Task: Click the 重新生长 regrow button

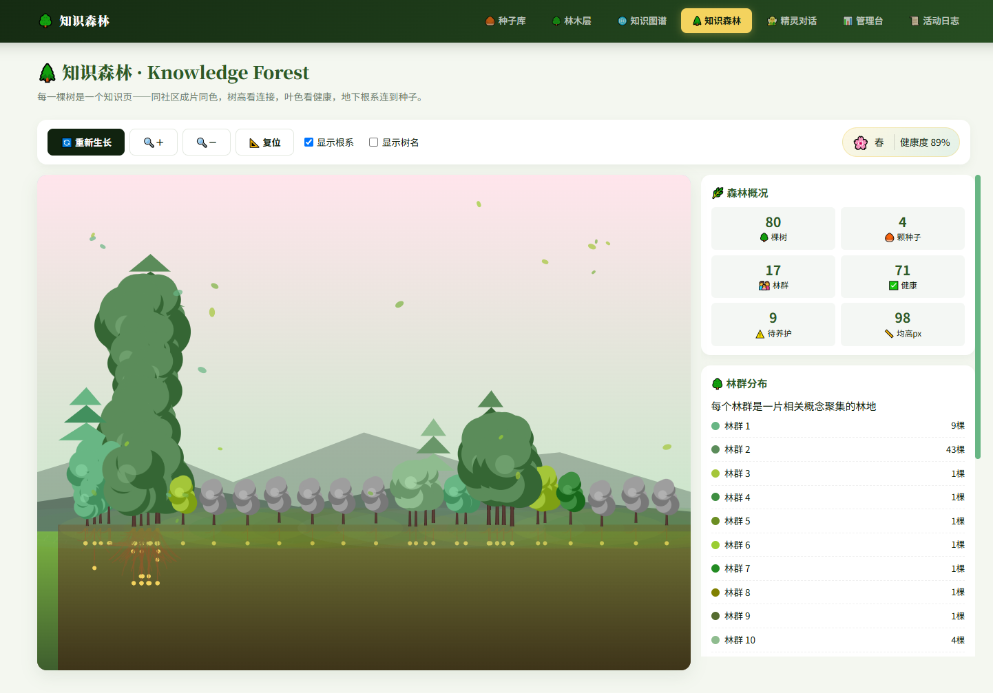Action: point(86,142)
